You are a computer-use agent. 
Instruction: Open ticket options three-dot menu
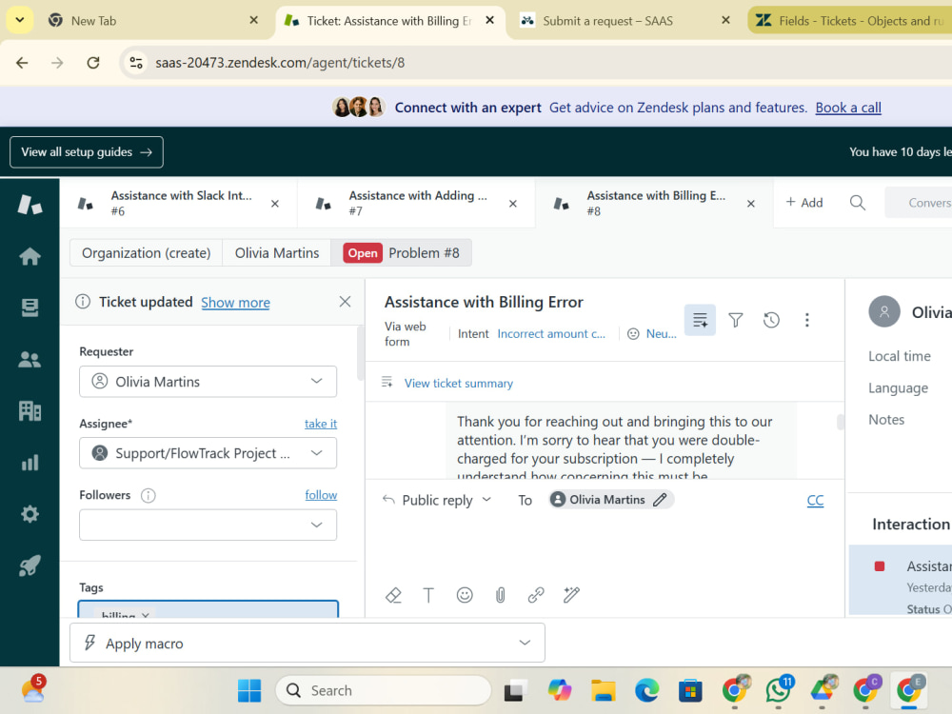[807, 320]
